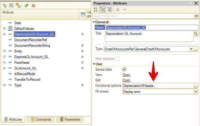
Task: Toggle the checkbox on the FixedAsset row
Action: click(83, 63)
